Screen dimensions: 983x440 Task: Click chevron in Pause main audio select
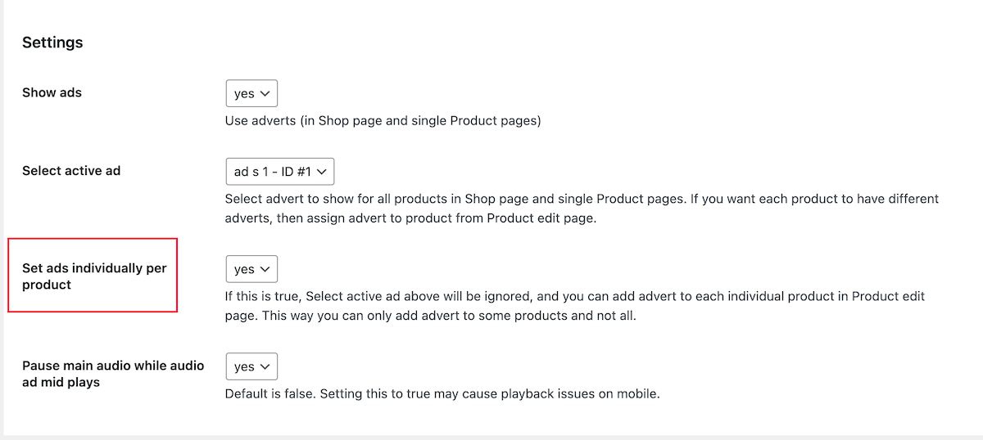click(265, 366)
